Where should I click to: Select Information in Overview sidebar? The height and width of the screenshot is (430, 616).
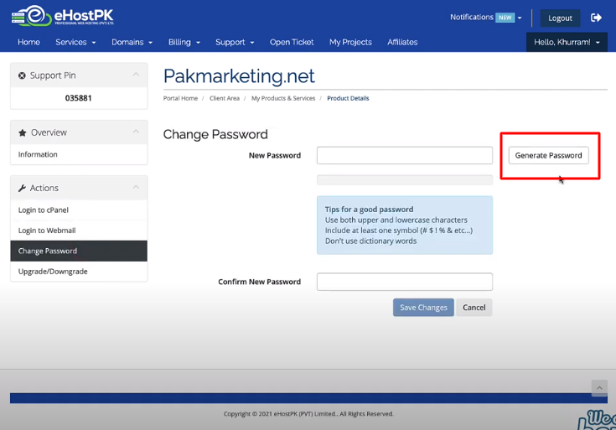(79, 154)
